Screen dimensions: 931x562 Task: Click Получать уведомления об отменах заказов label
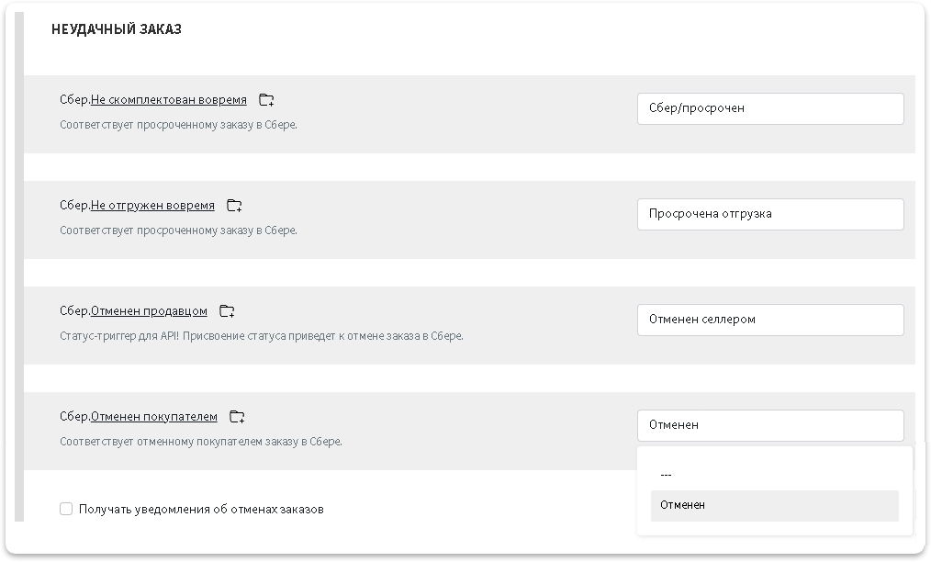[x=201, y=509]
